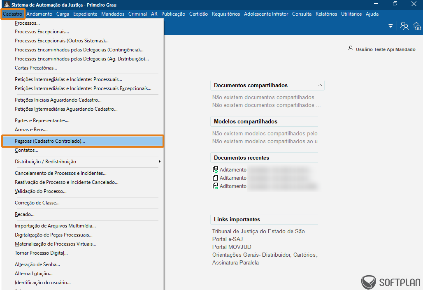This screenshot has width=423, height=290.
Task: Open third Aditamento document icon
Action: [x=215, y=186]
